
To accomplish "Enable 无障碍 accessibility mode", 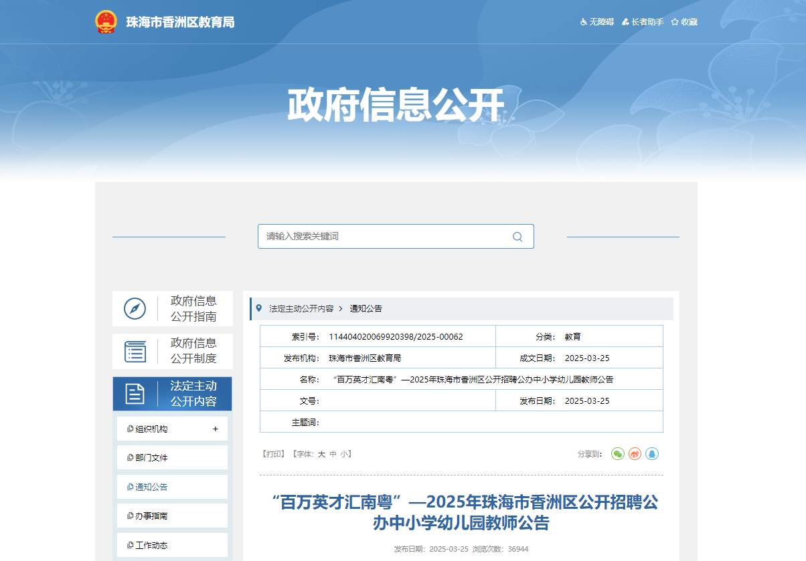I will point(596,22).
